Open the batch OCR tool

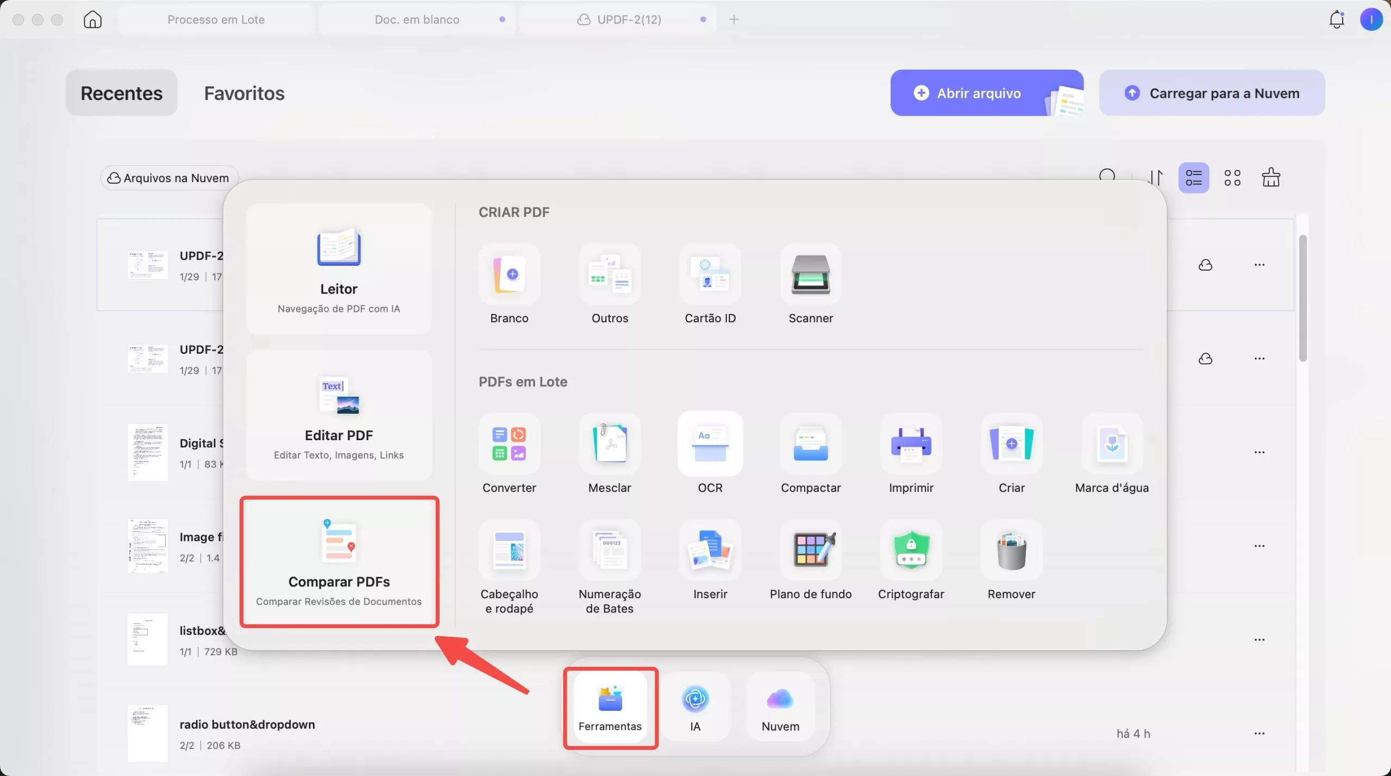pyautogui.click(x=710, y=444)
